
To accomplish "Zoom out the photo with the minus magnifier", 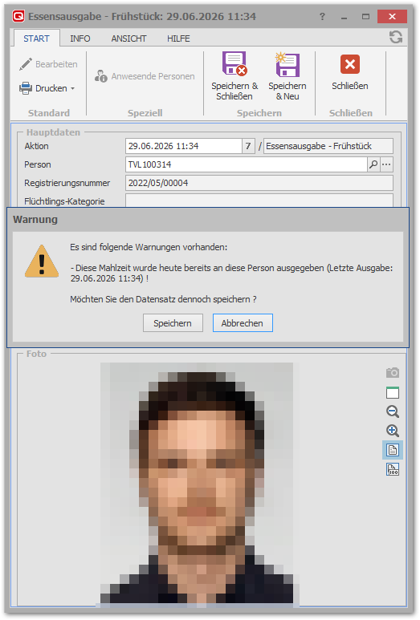I will (393, 411).
